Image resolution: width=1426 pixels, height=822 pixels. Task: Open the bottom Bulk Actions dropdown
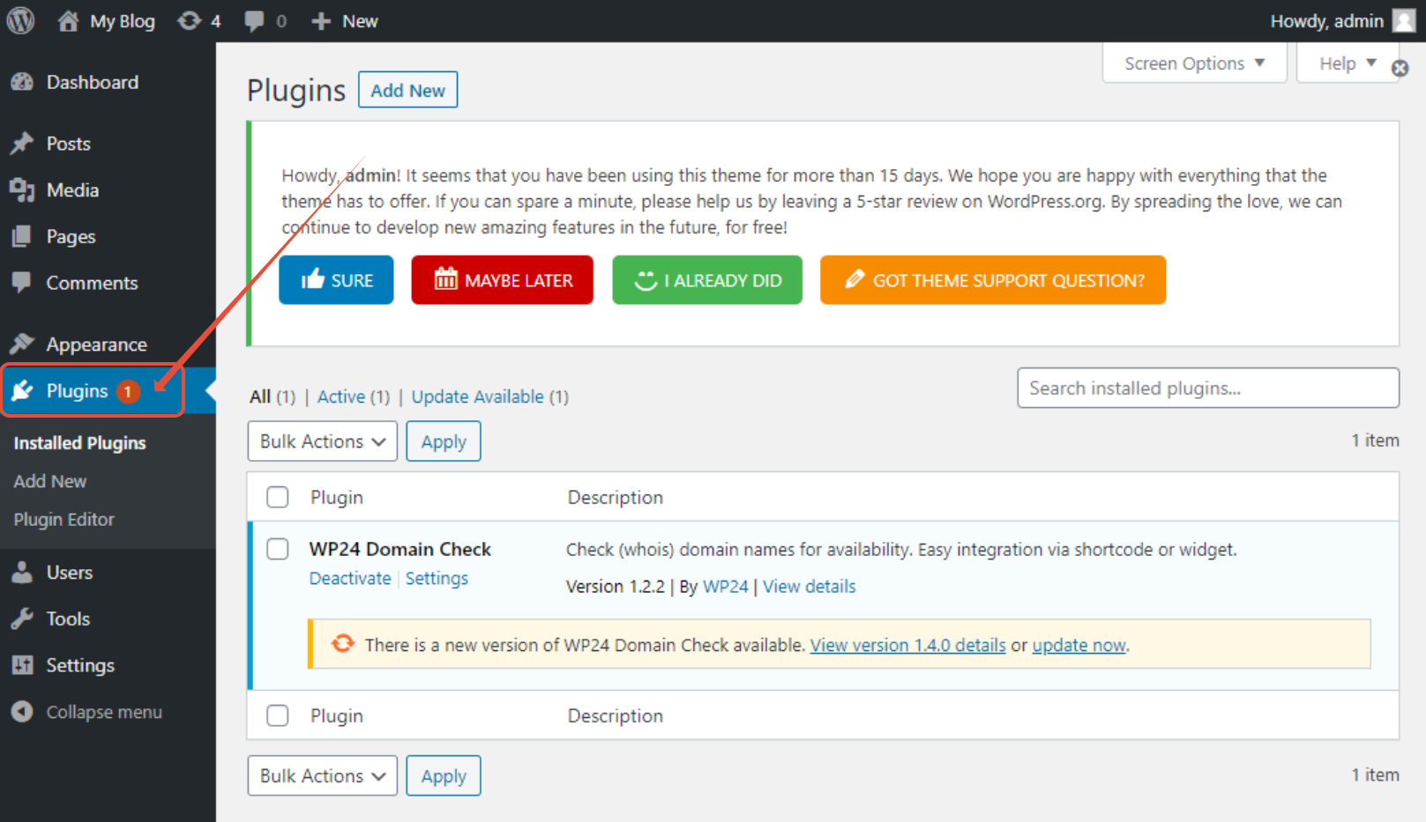(323, 775)
